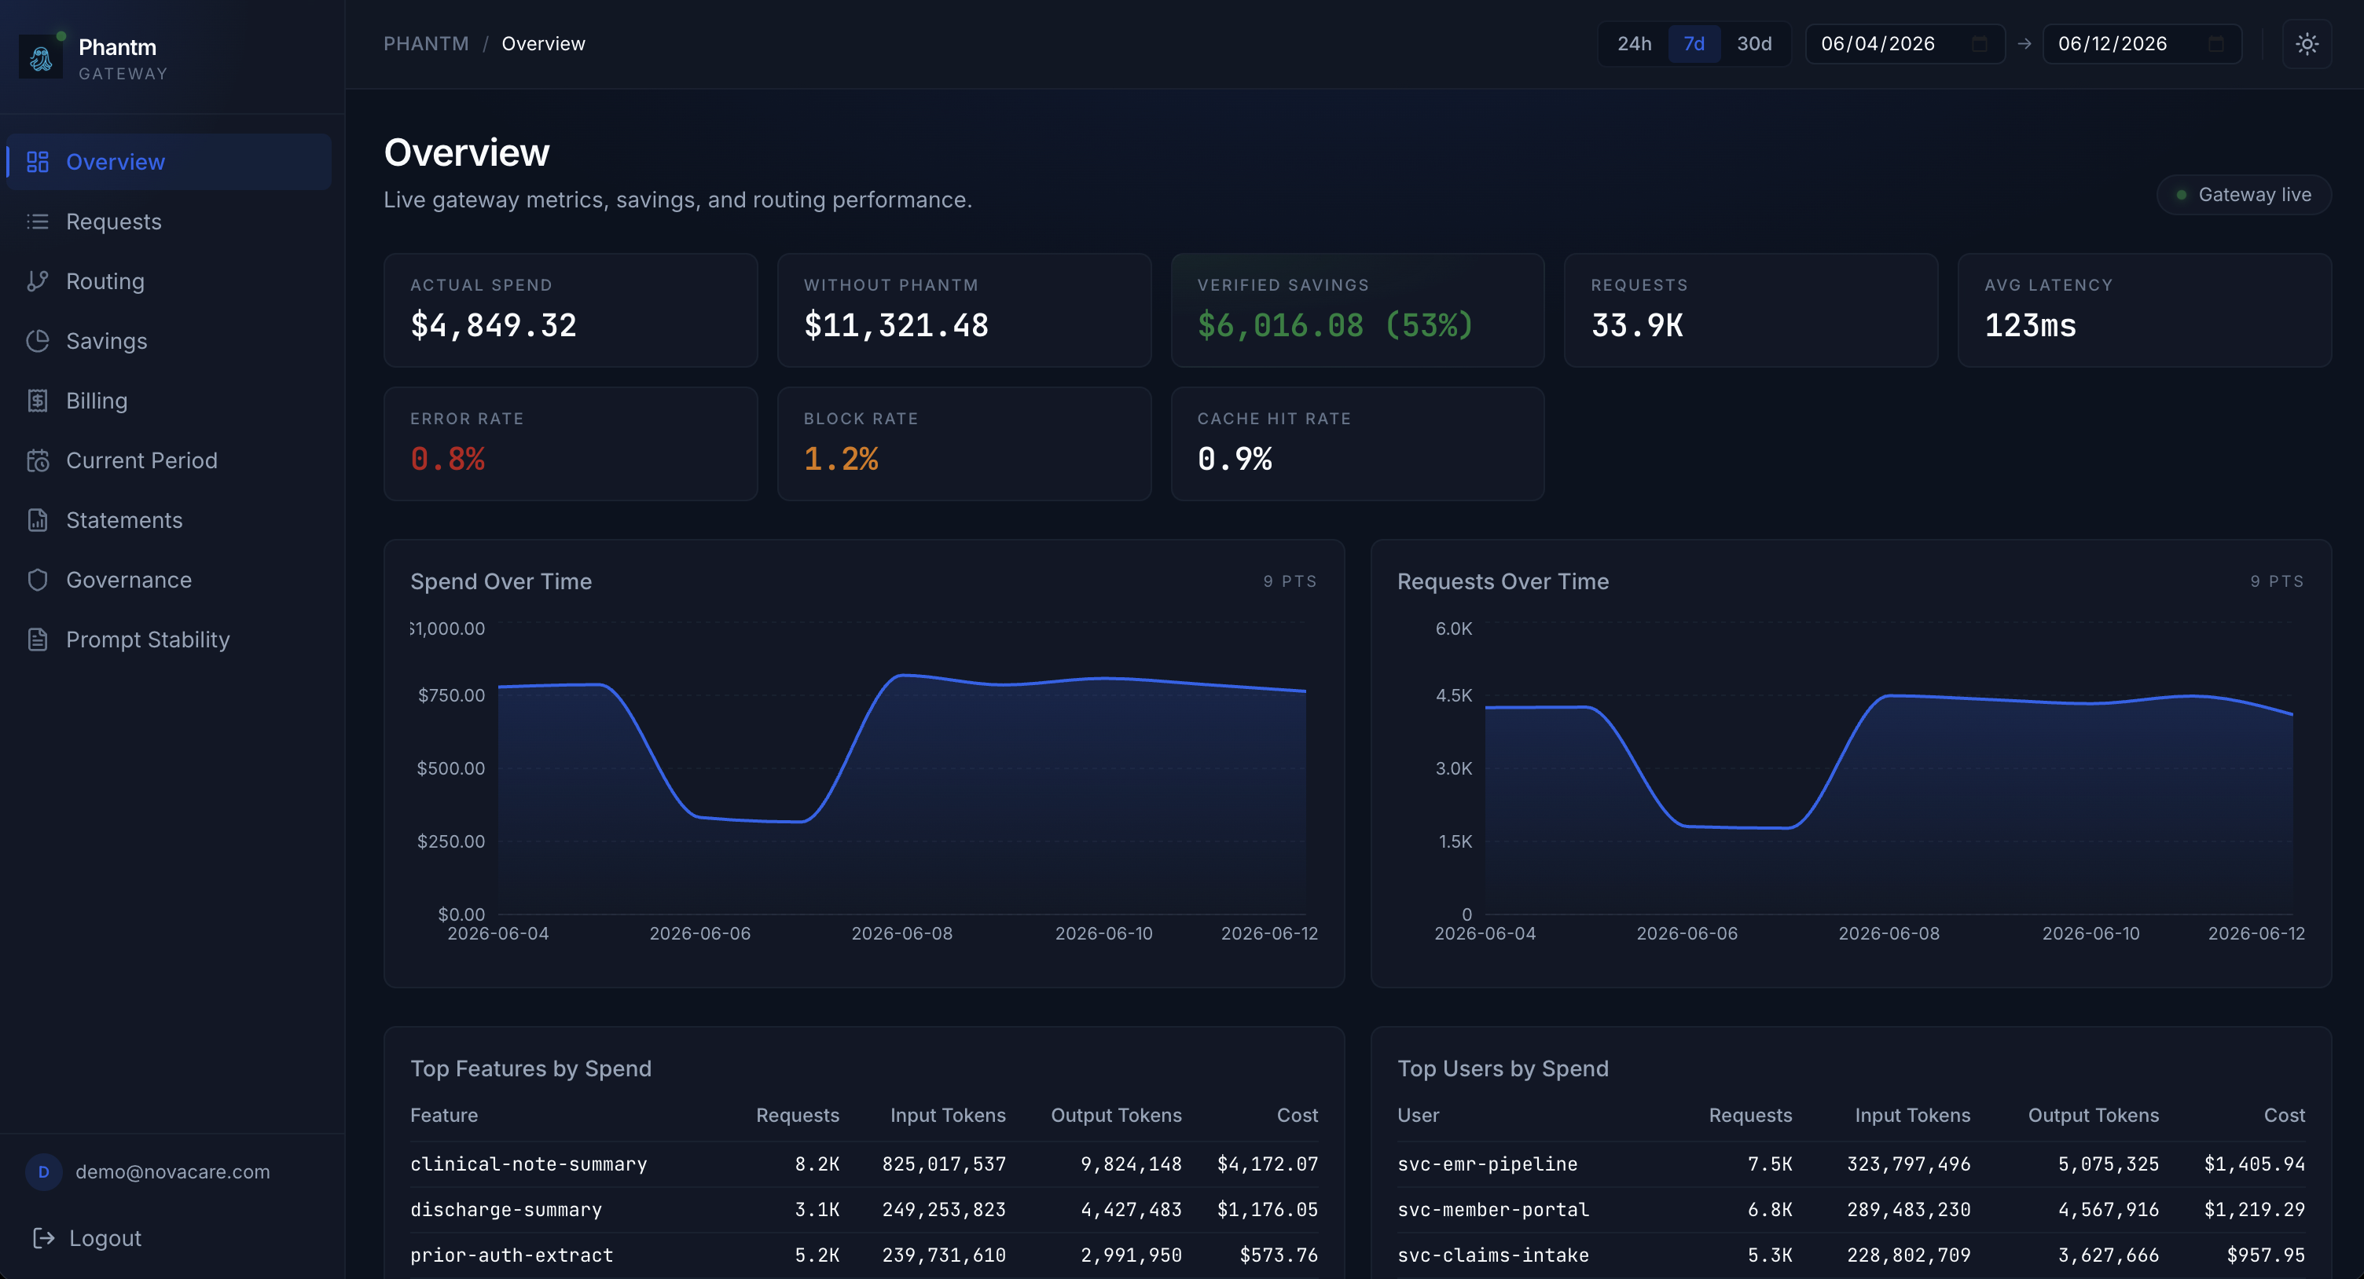Navigate to Current Period
This screenshot has height=1279, width=2364.
169,460
